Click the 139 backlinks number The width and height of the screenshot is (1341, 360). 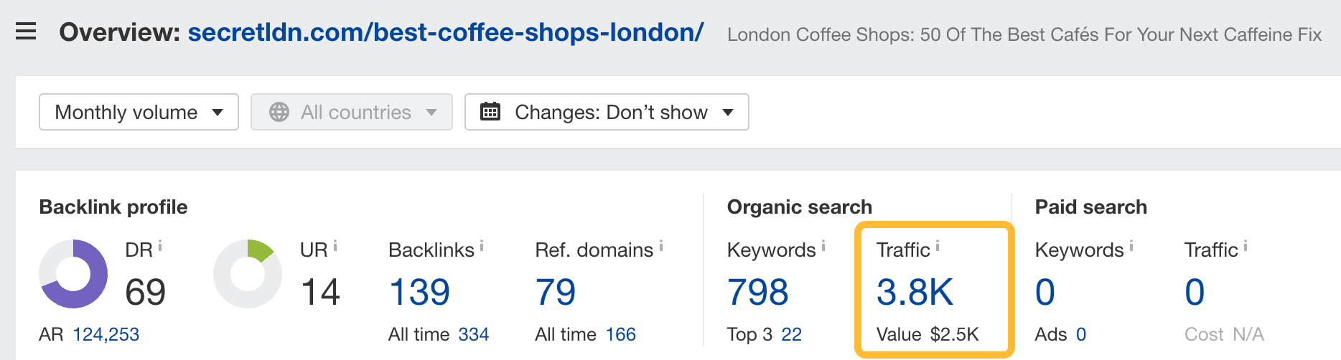coord(419,292)
